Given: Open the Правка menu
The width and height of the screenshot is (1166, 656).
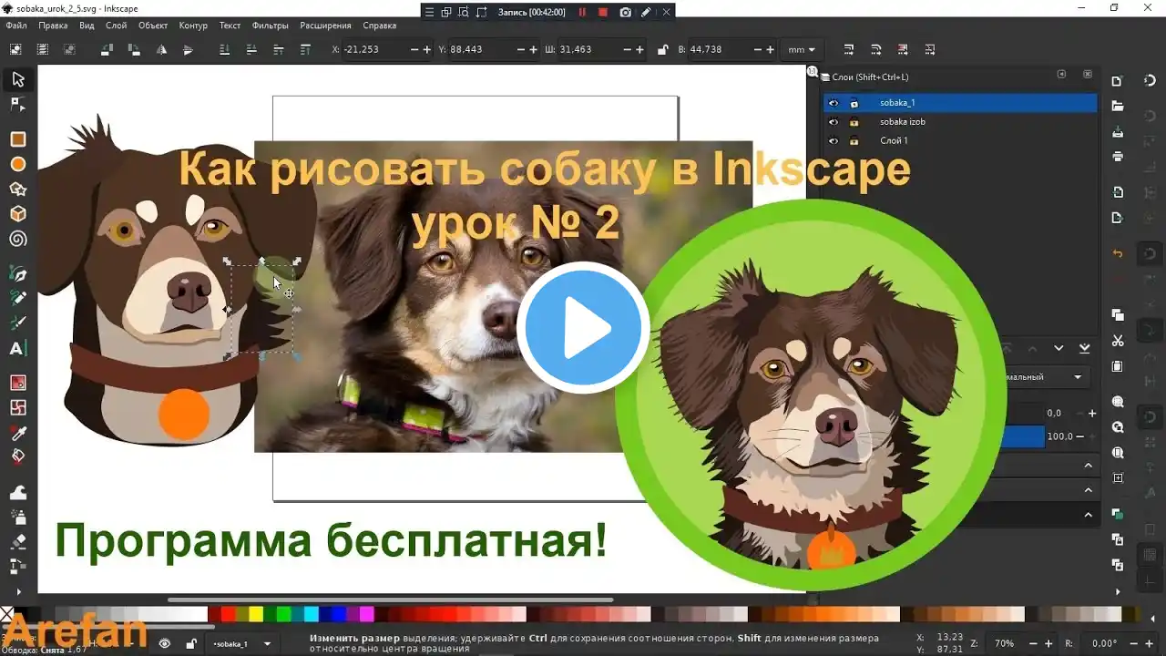Looking at the screenshot, I should click(x=54, y=26).
